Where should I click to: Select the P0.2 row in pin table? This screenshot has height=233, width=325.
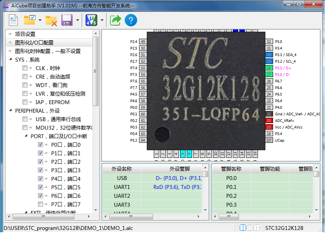tap(262, 196)
